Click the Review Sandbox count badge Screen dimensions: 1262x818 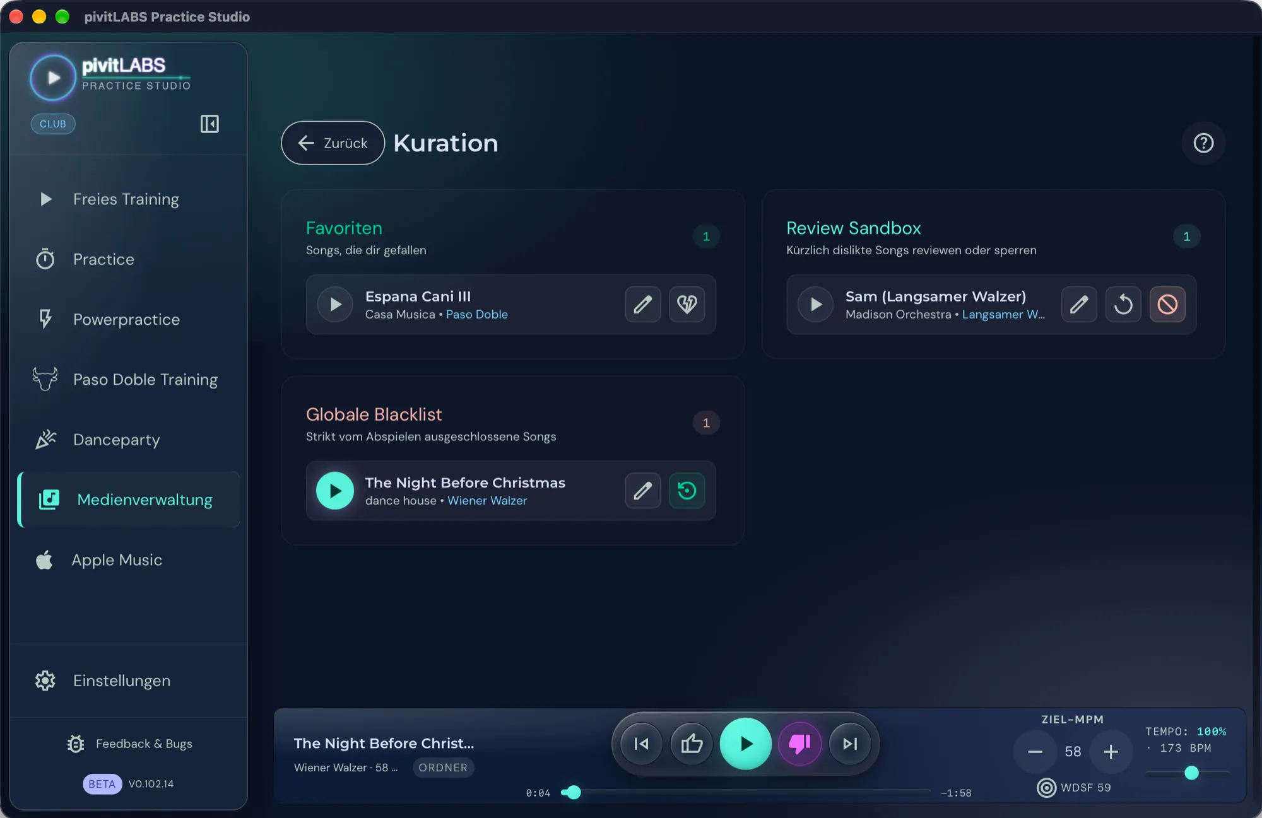(1186, 237)
